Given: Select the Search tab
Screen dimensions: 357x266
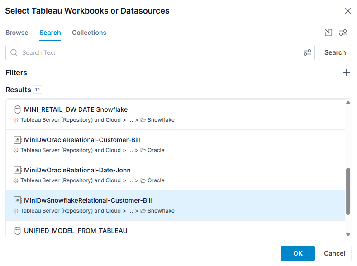Looking at the screenshot, I should (x=50, y=33).
